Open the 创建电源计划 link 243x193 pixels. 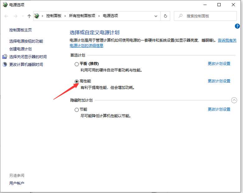[20, 49]
